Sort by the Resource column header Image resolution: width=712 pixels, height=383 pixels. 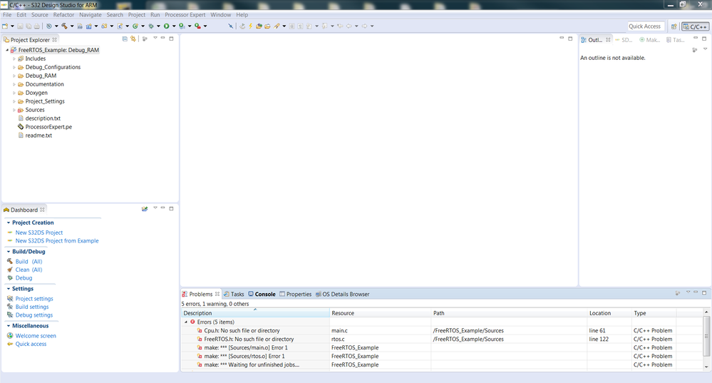(x=380, y=313)
